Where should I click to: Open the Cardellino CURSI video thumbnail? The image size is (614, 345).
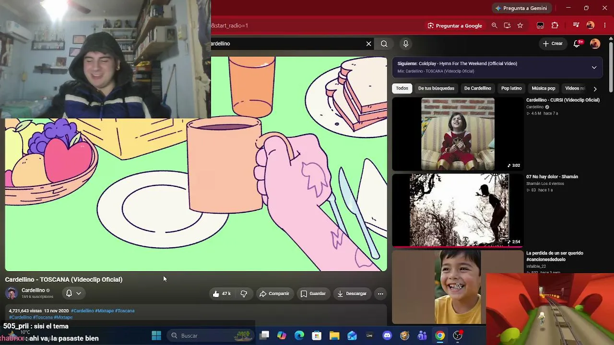pyautogui.click(x=458, y=134)
